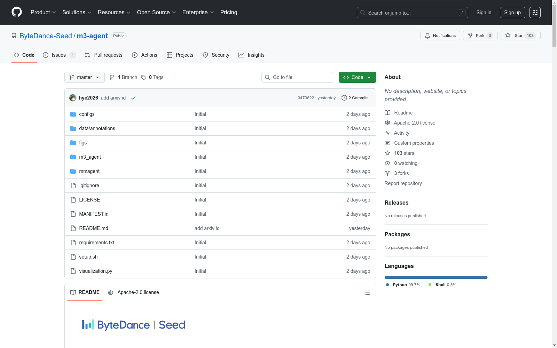Click the watching eye icon
The height and width of the screenshot is (348, 557).
click(387, 163)
